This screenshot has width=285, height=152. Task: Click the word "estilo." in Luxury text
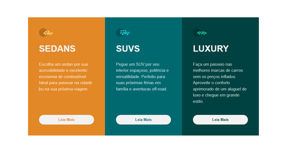(x=198, y=101)
